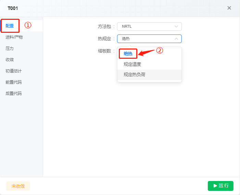
Task: Click the 方法包 label
Action: (104, 26)
